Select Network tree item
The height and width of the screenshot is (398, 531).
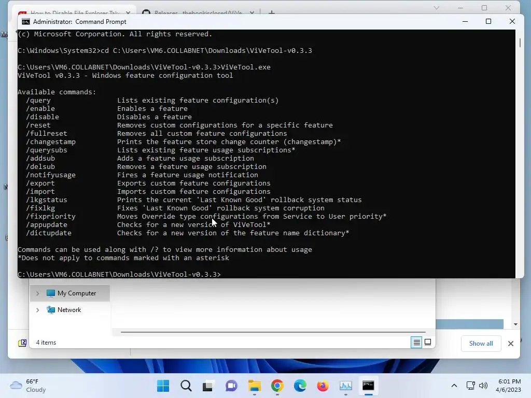69,310
